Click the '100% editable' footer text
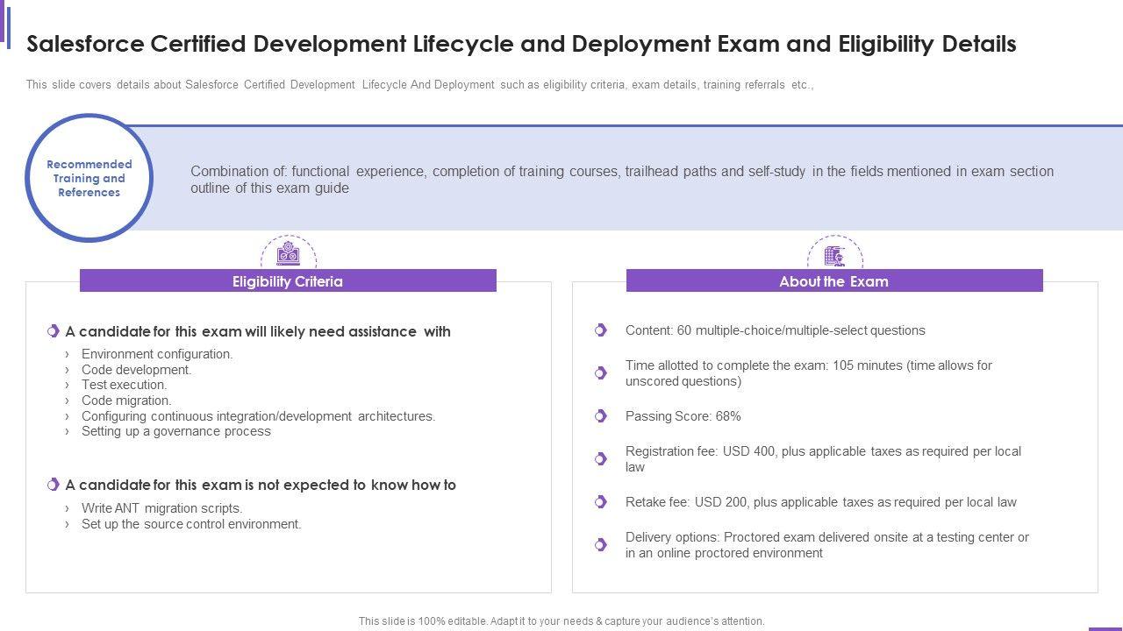 [x=561, y=620]
